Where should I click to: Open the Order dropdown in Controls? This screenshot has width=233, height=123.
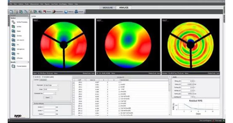[51, 89]
